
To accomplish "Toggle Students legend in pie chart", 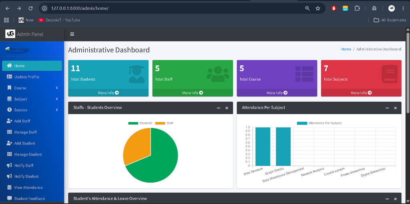I will tap(140, 123).
